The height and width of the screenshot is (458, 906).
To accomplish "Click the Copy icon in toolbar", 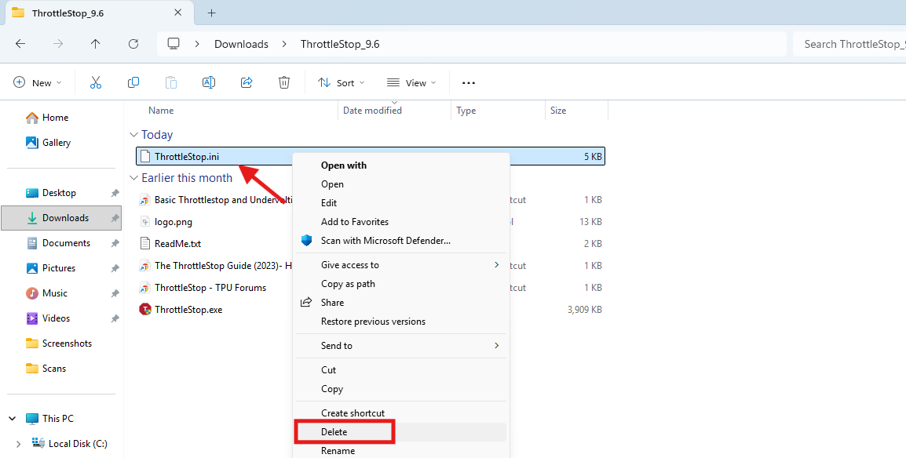I will coord(133,82).
